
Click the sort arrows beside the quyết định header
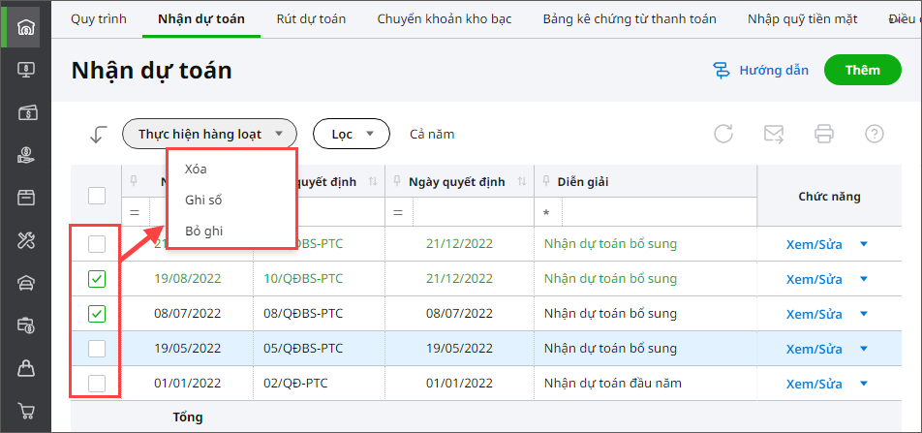point(372,182)
